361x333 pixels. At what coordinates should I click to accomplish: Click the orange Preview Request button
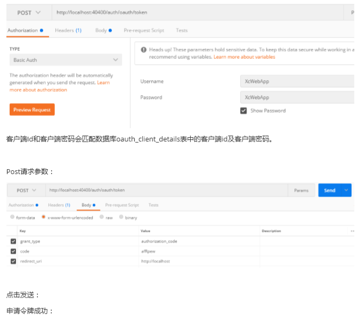(32, 110)
